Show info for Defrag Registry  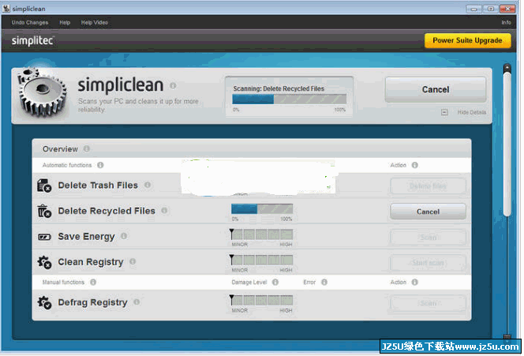[x=137, y=302]
